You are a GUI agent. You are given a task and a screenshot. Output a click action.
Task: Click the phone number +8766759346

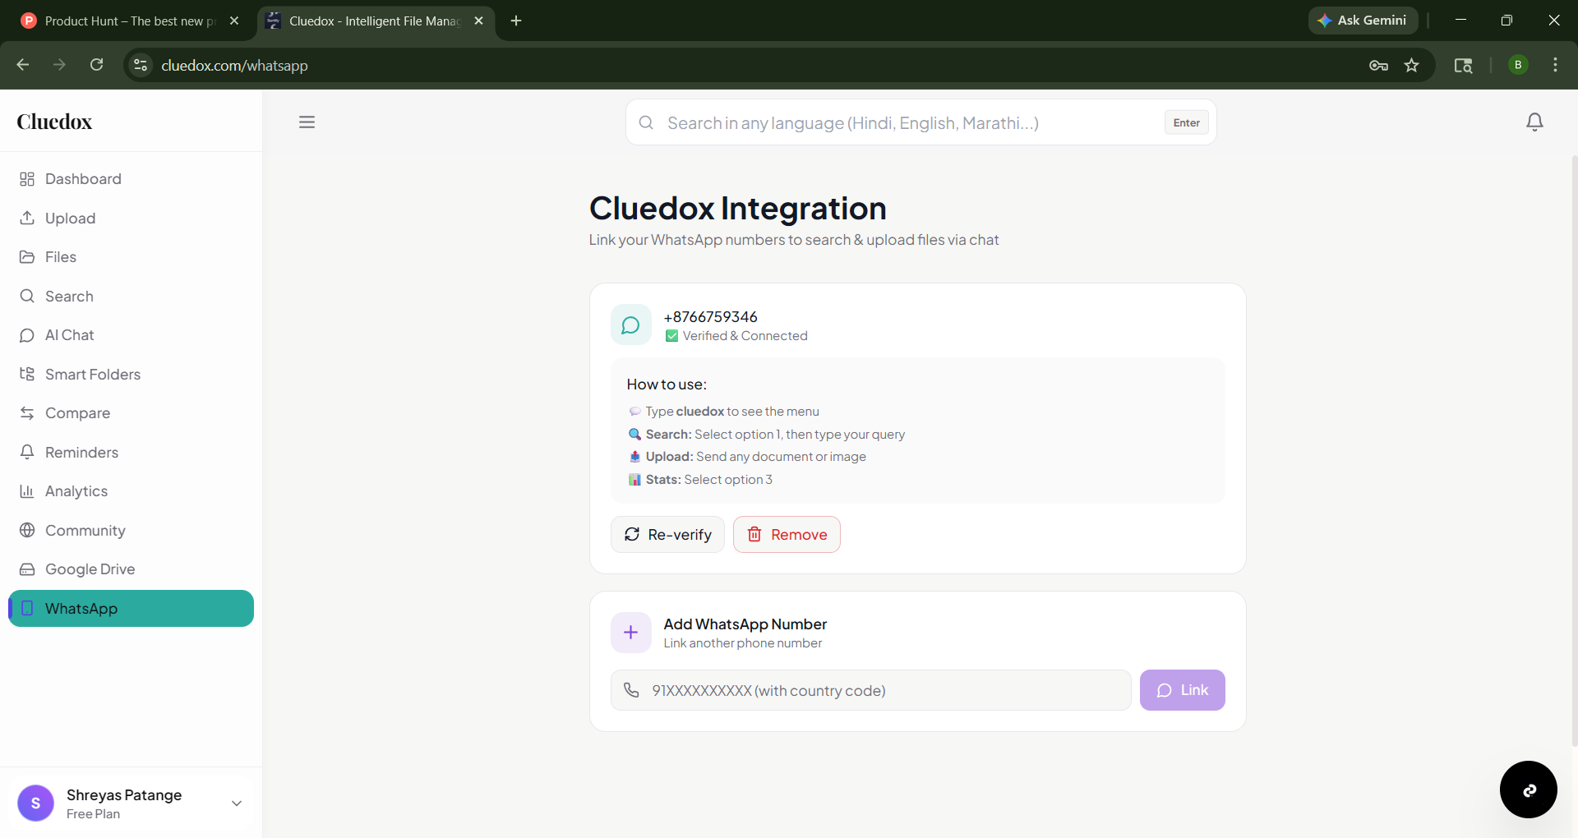click(711, 317)
